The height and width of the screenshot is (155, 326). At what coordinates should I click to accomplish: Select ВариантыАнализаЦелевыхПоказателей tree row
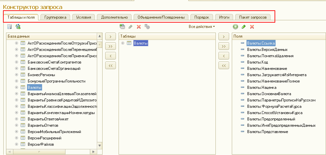(x=62, y=94)
